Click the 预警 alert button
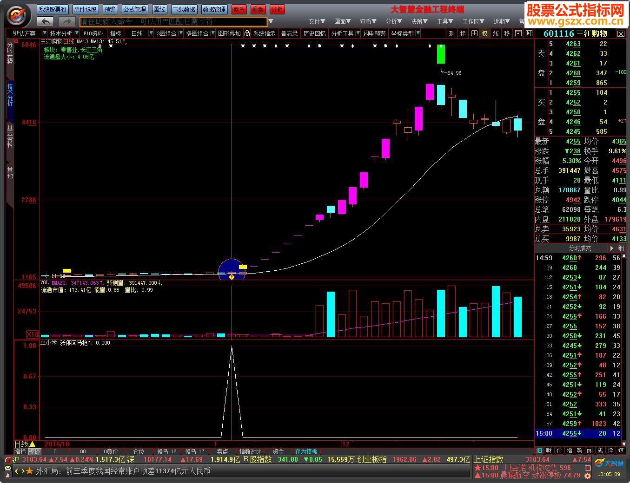 click(110, 9)
